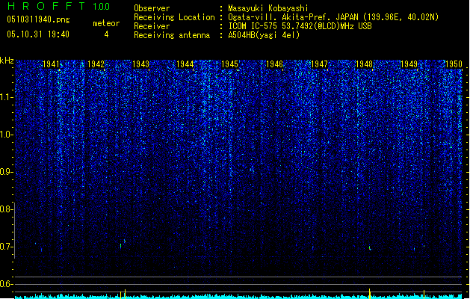Click the kHz axis unit label
Screen dimensions: 470x299
pyautogui.click(x=7, y=61)
